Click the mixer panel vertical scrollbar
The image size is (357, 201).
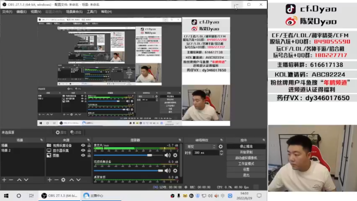click(x=181, y=160)
